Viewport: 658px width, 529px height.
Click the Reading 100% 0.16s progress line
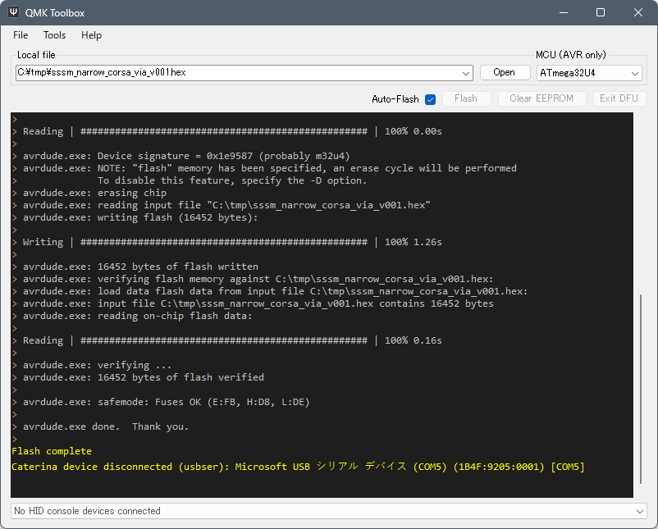232,340
